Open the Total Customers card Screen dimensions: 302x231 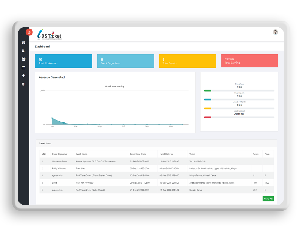point(64,61)
